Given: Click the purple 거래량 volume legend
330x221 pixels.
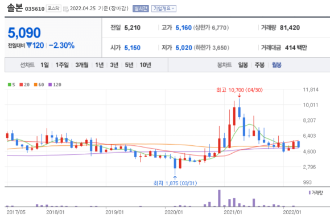Looking at the screenshot, I should tap(316, 193).
